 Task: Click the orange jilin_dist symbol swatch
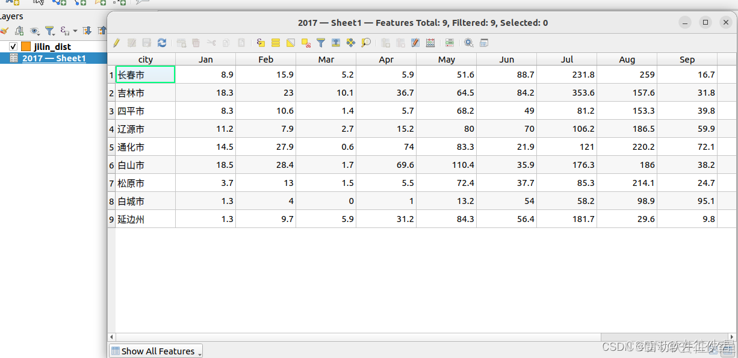(x=26, y=46)
